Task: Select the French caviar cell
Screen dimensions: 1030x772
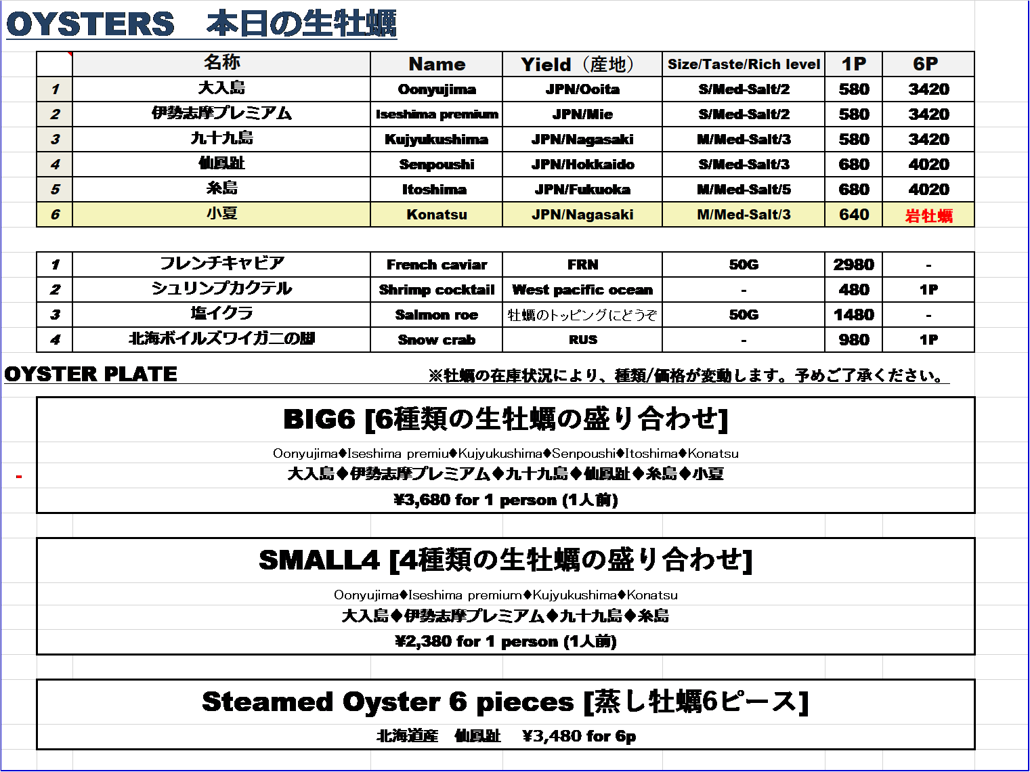Action: point(437,265)
